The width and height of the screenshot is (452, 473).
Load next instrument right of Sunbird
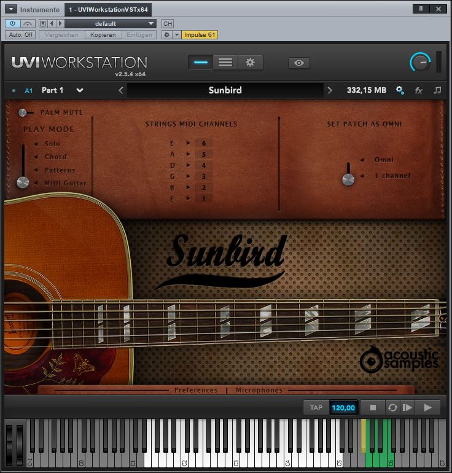(x=330, y=90)
